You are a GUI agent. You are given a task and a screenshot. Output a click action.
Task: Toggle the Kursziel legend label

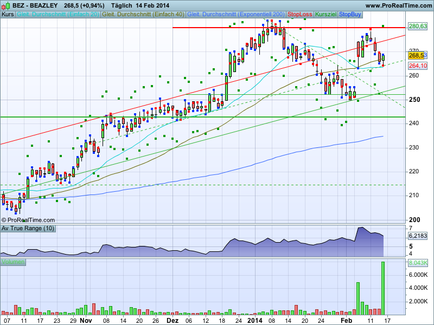(x=326, y=14)
